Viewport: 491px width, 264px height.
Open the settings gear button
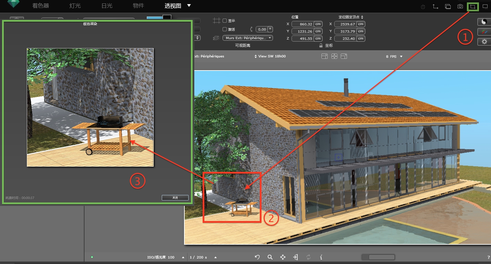484,42
